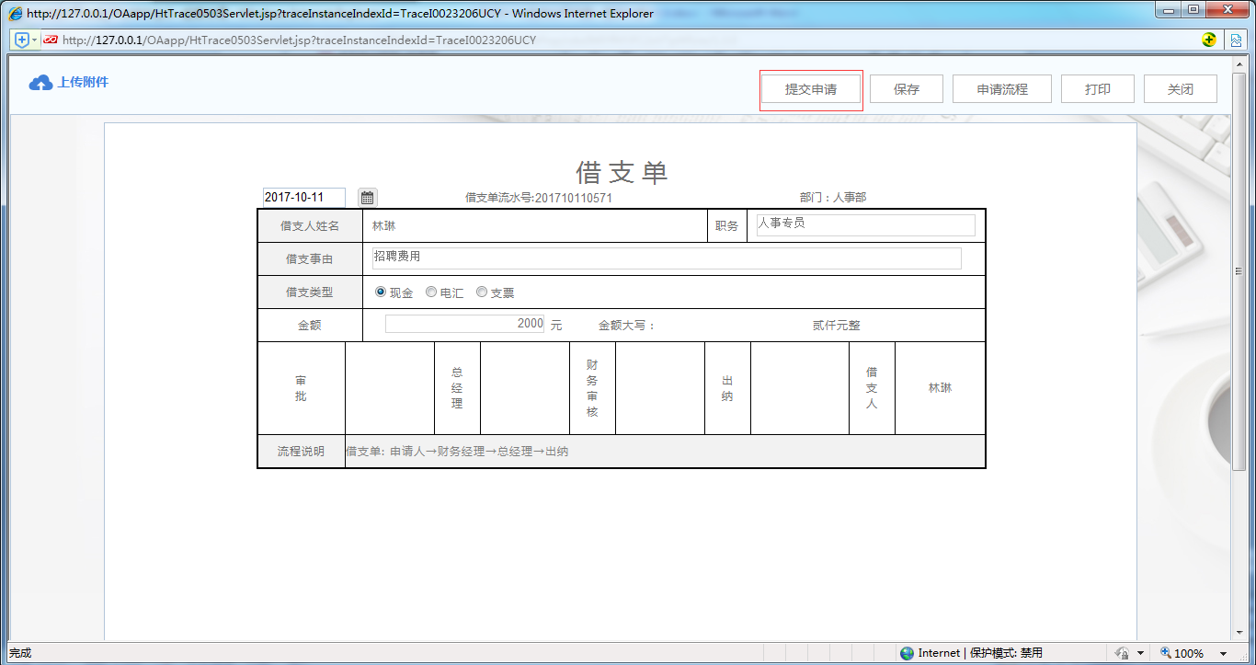Click the cloud icon next to 上传附件
The height and width of the screenshot is (665, 1256).
pos(39,82)
